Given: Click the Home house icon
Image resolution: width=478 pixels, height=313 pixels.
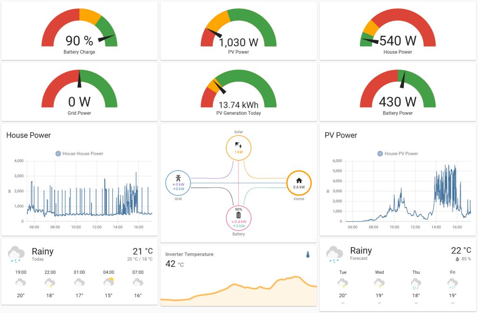Looking at the screenshot, I should pyautogui.click(x=299, y=181).
